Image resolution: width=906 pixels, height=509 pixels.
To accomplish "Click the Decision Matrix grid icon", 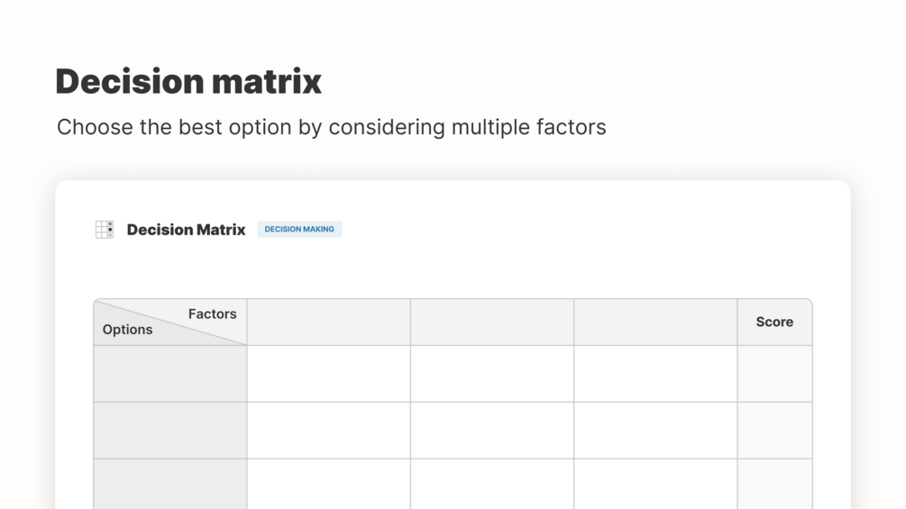I will point(105,230).
